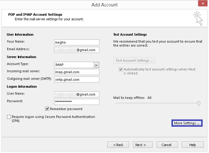Click the User Name field
This screenshot has height=153, width=209.
[x=77, y=94]
